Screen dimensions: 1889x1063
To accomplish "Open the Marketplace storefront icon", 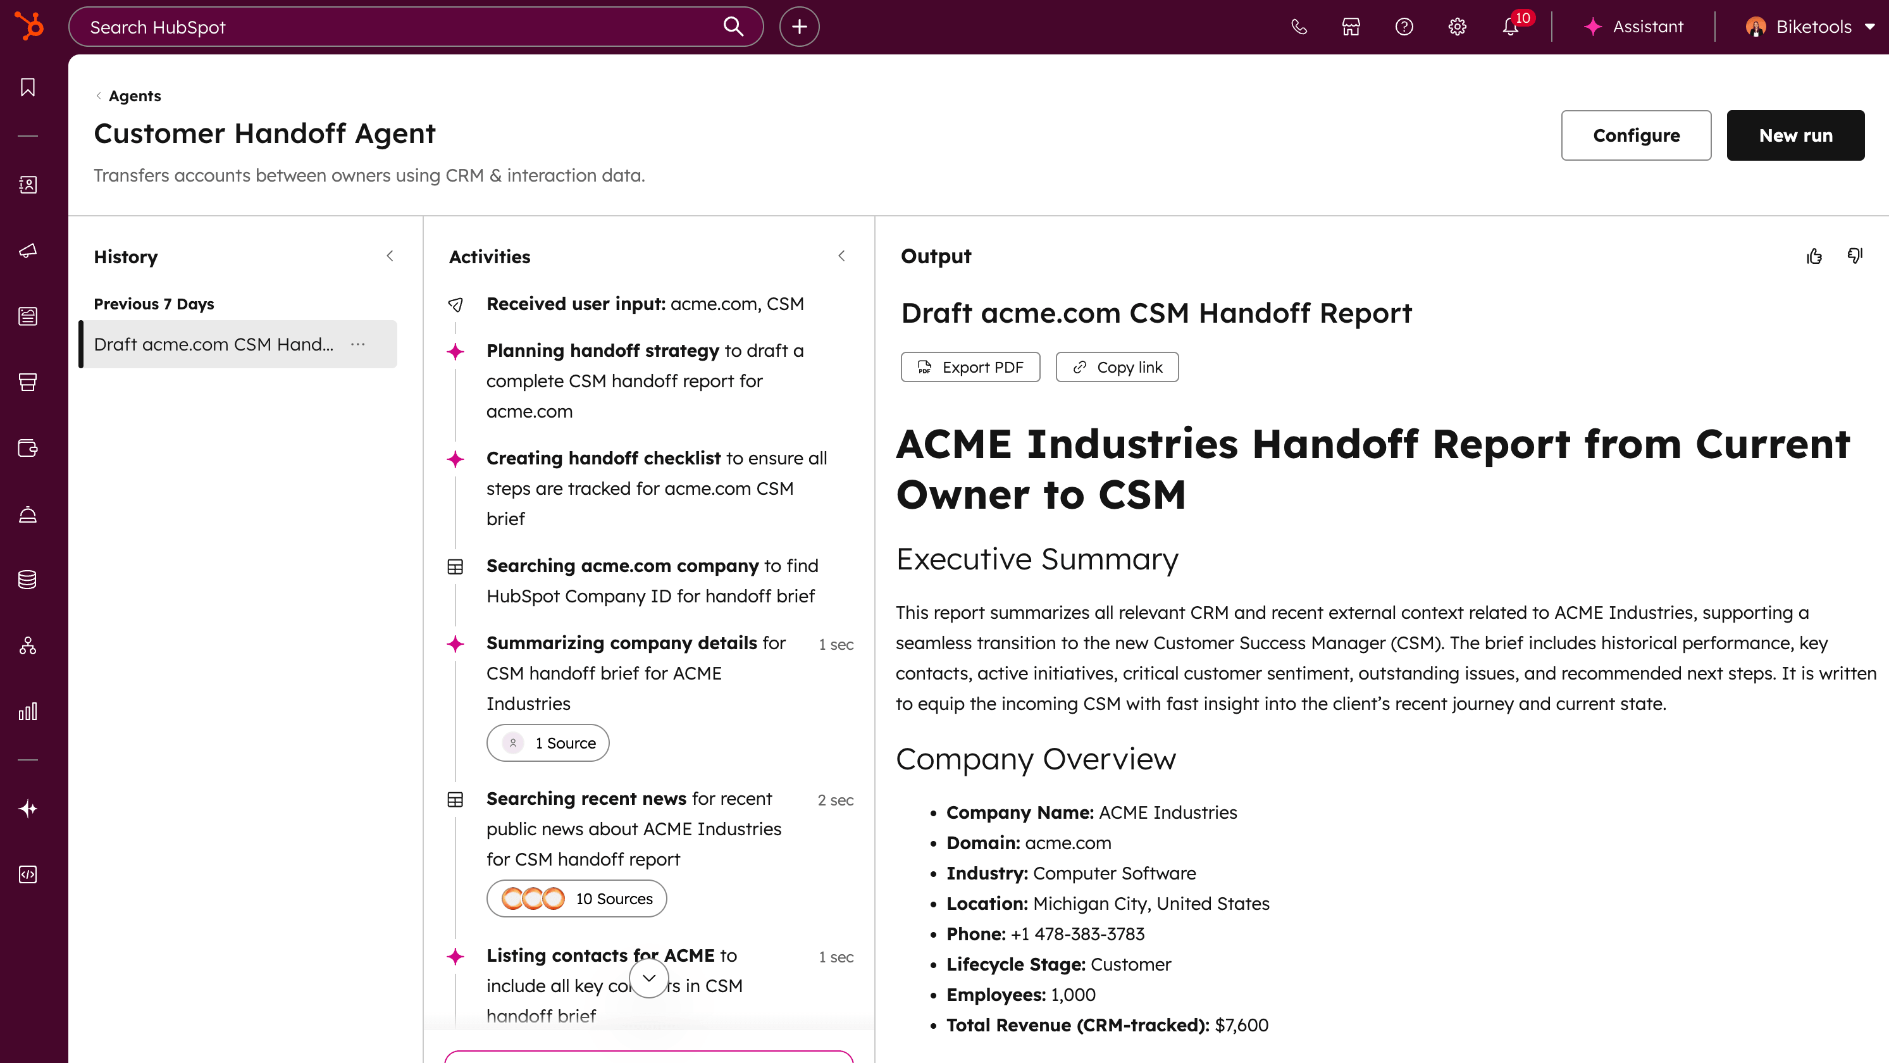I will click(x=1351, y=27).
